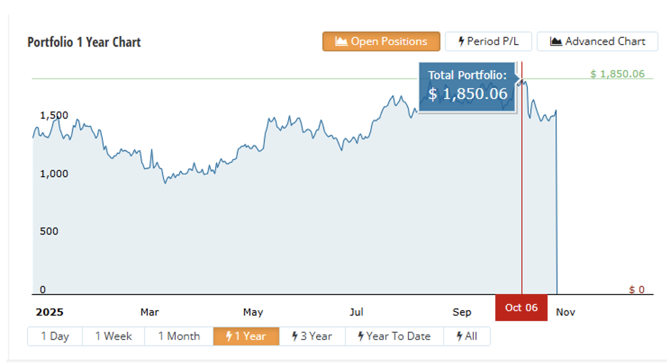Click the chart icon on Advanced Chart
The image size is (667, 363).
pyautogui.click(x=556, y=41)
